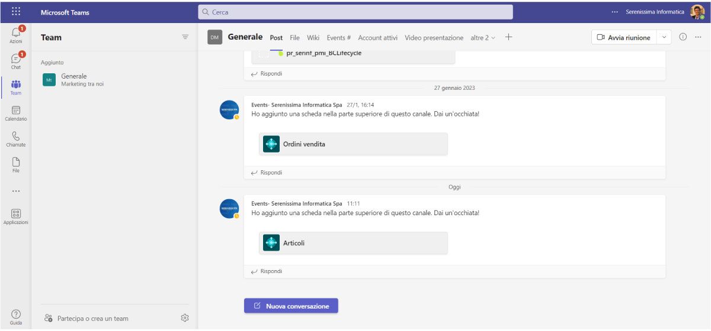The image size is (711, 331).
Task: Open the Articoli tab card
Action: [x=353, y=243]
